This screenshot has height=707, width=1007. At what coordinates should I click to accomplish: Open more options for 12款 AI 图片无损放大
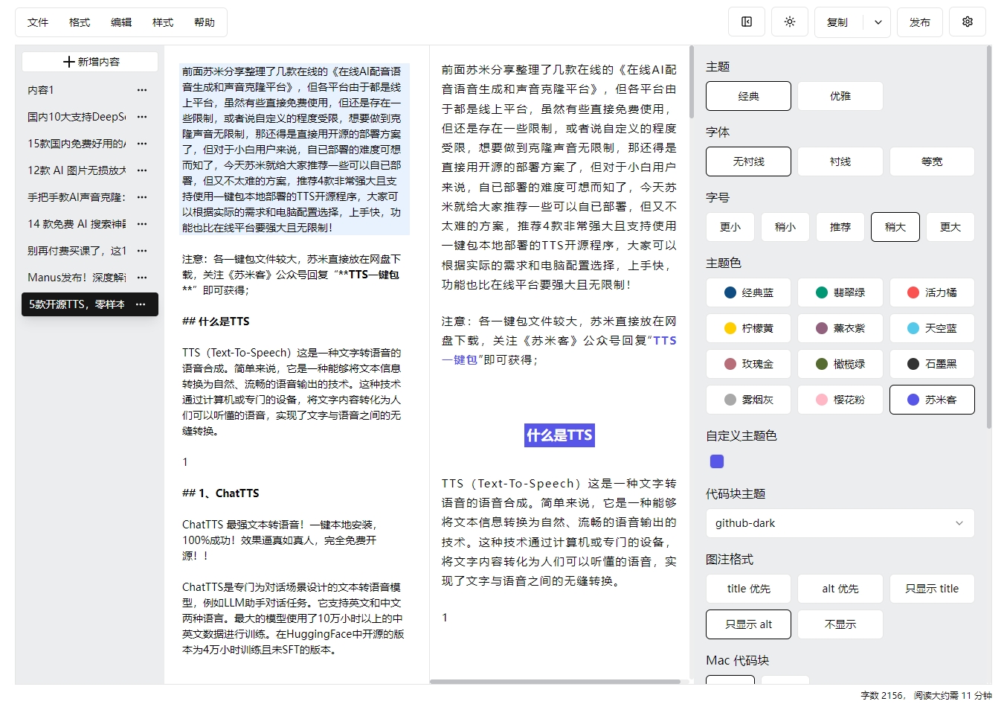click(142, 170)
